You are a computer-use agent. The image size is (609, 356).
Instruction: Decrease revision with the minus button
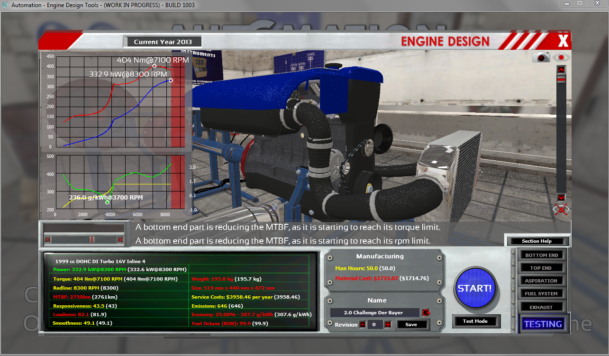[363, 325]
